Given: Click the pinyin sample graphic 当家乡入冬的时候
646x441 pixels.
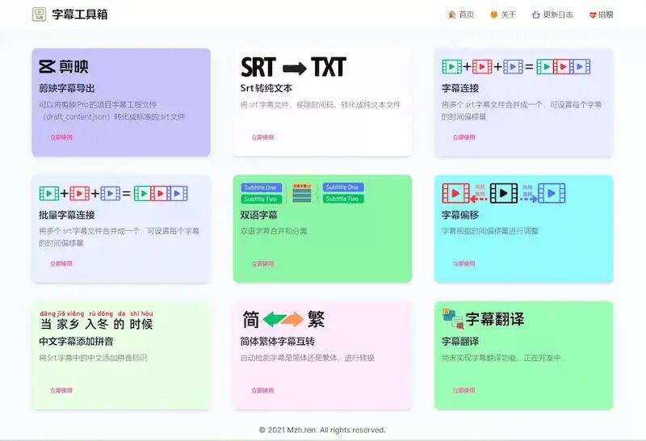Looking at the screenshot, I should tap(96, 320).
